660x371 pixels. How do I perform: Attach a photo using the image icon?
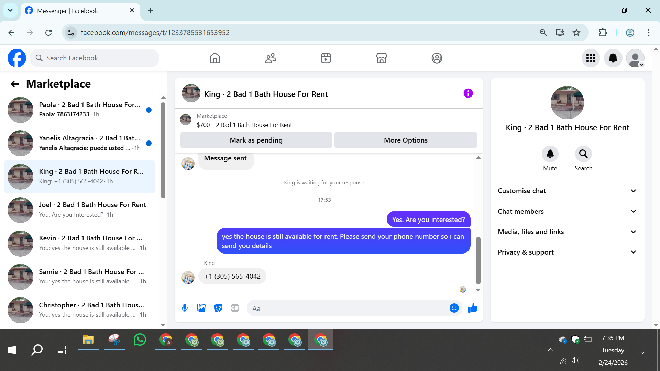click(201, 308)
